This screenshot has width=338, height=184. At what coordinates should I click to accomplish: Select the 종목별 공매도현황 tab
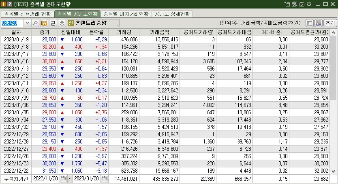point(77,14)
